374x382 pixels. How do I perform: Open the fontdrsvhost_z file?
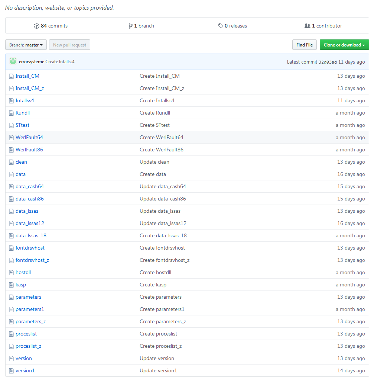click(32, 260)
